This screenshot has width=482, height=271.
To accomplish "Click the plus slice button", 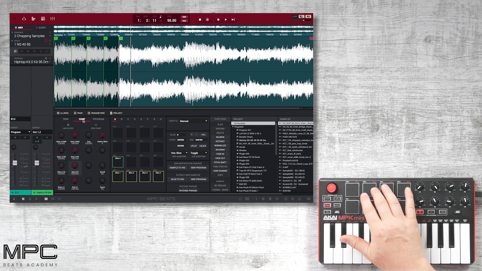I will coord(191,135).
